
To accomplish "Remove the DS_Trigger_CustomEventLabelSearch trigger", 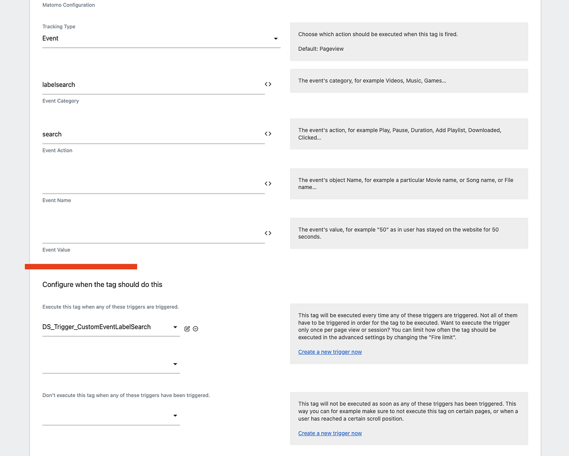I will click(196, 329).
